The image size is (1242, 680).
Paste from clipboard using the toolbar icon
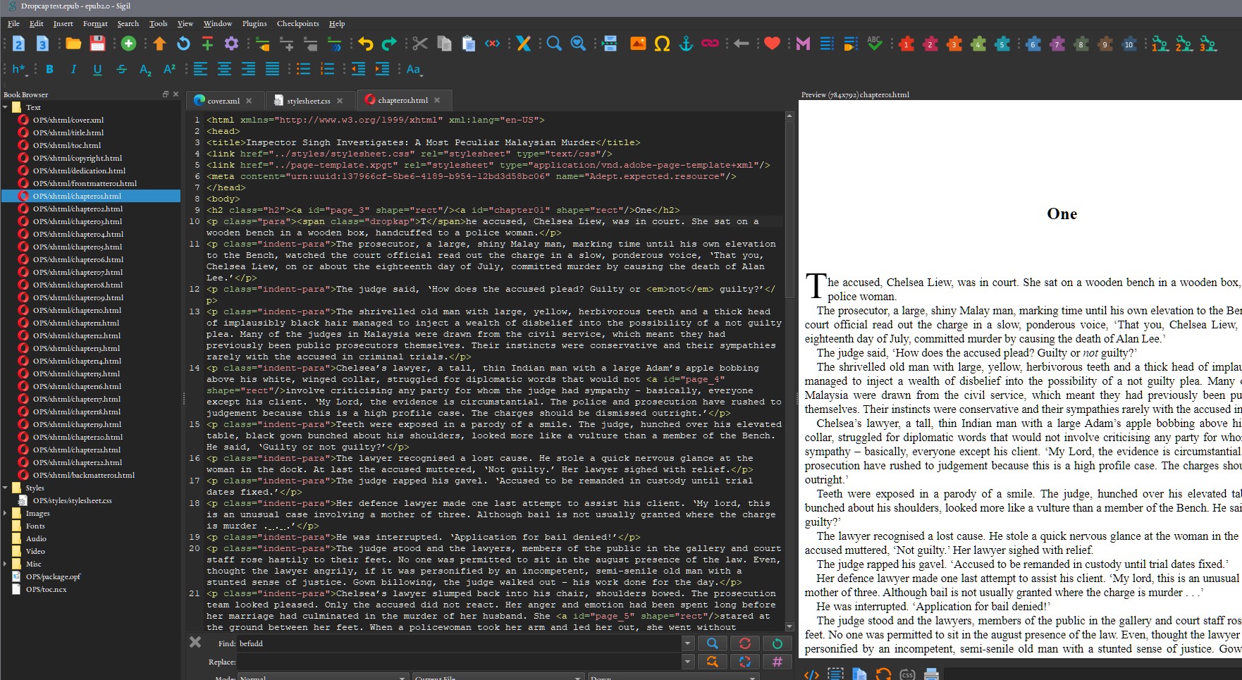(x=468, y=44)
